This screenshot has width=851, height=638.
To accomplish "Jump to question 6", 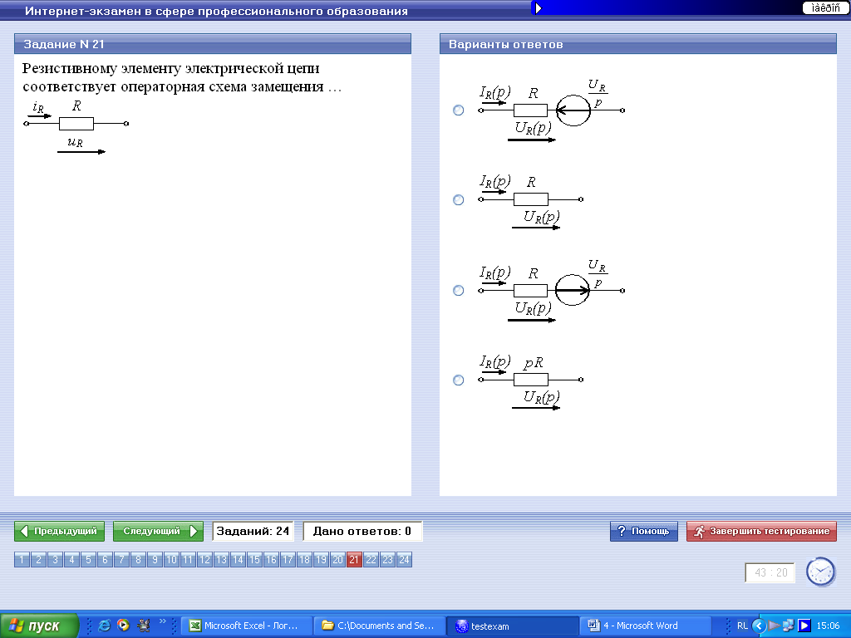I will pos(105,559).
